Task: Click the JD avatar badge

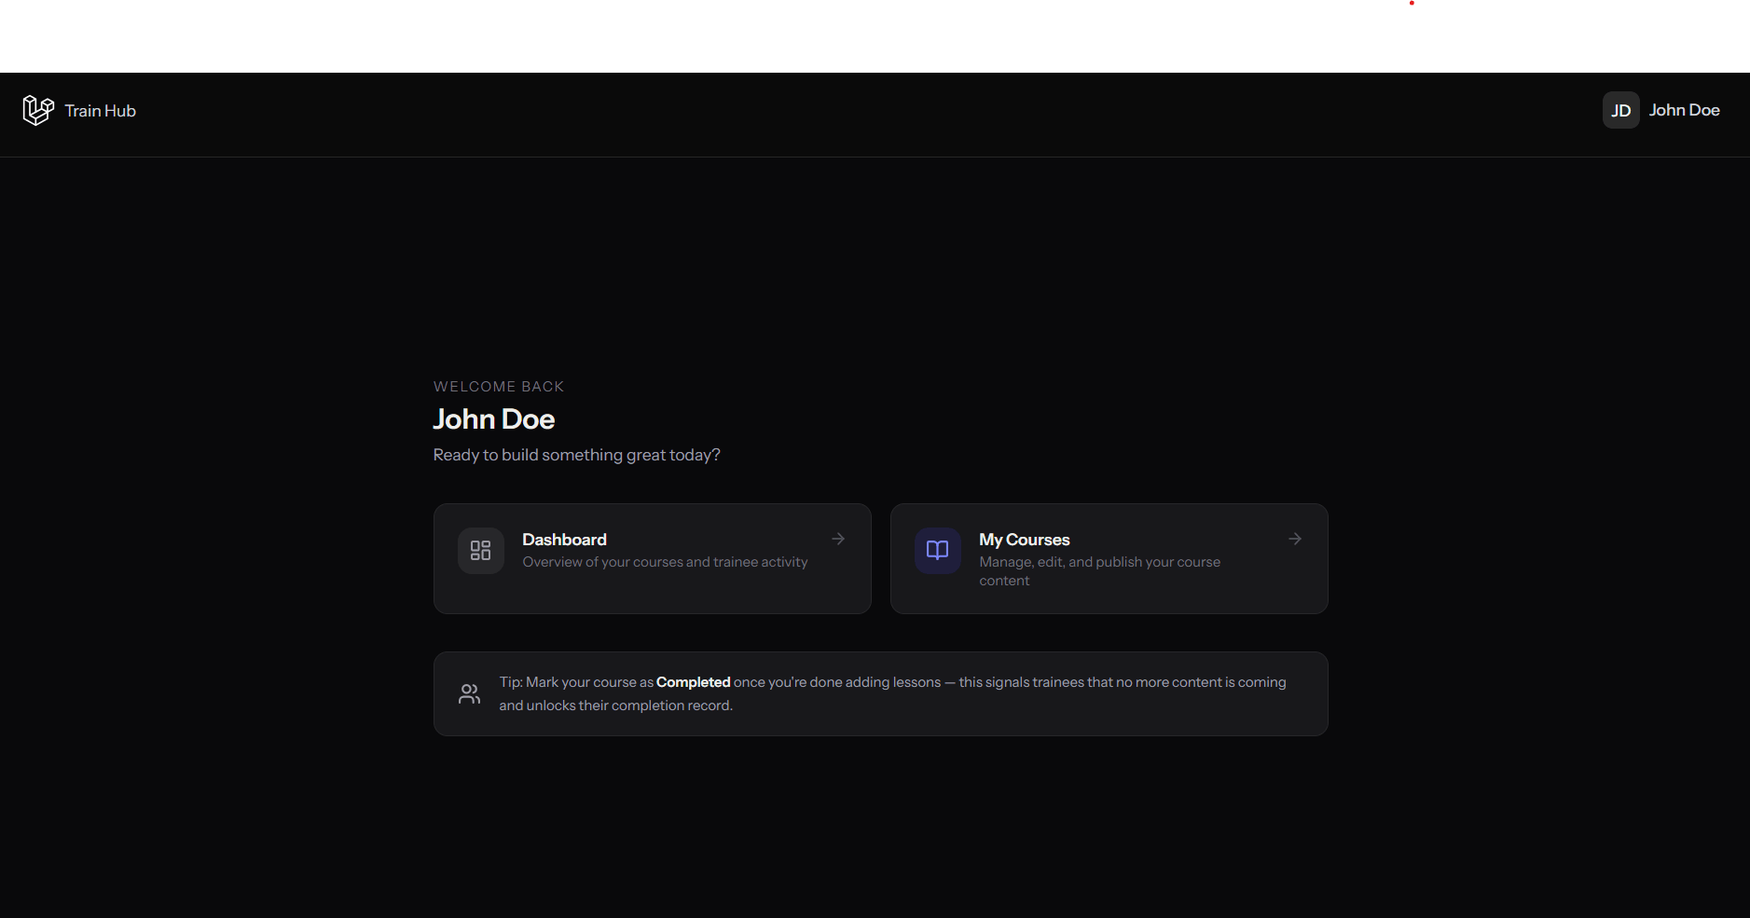Action: (x=1620, y=110)
